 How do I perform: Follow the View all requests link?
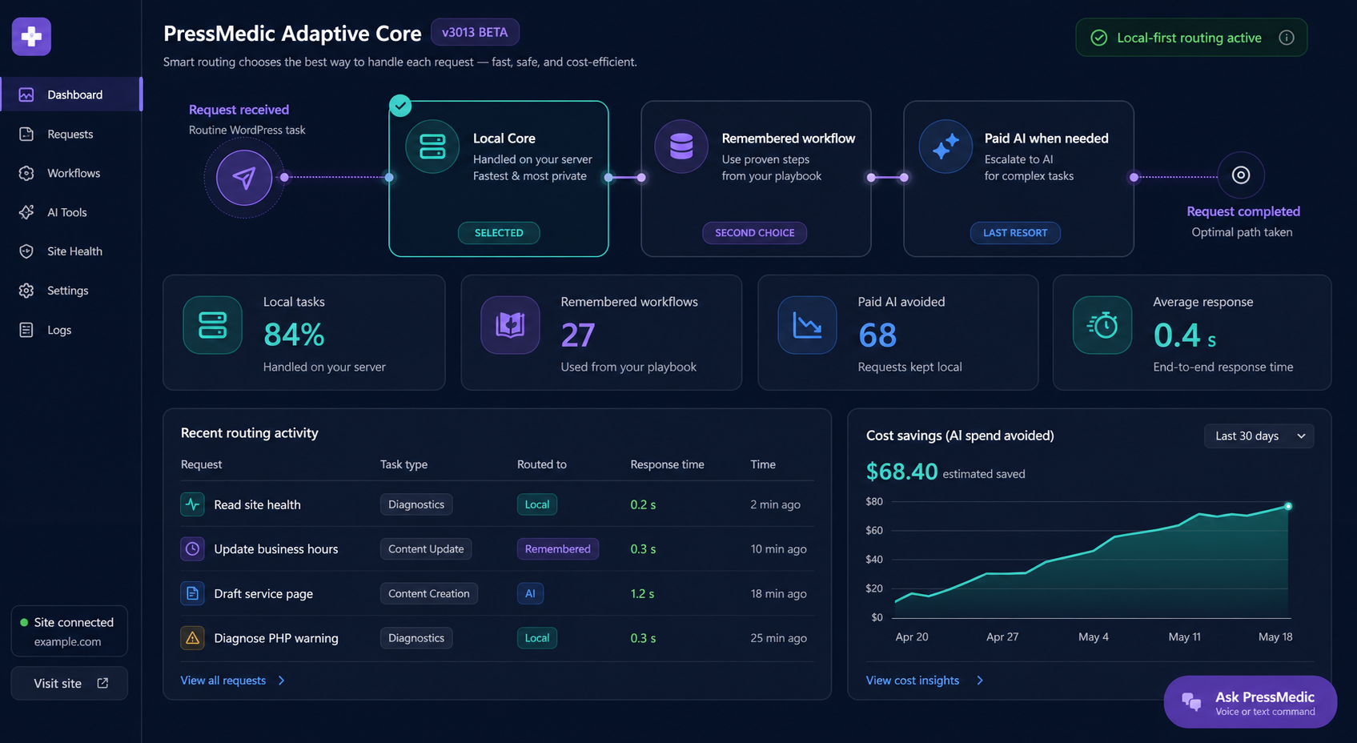[223, 681]
